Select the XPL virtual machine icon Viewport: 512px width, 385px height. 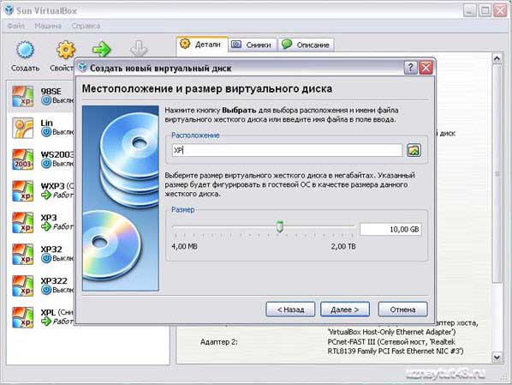click(x=23, y=317)
